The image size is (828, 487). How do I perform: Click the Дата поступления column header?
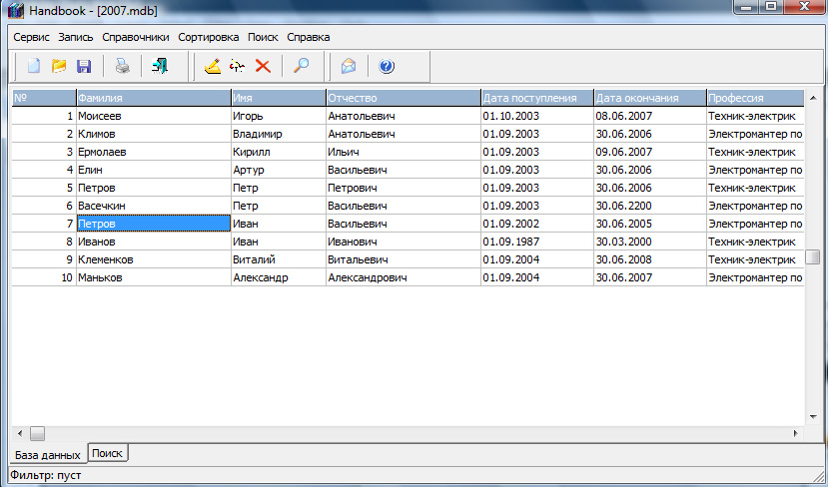click(x=535, y=98)
